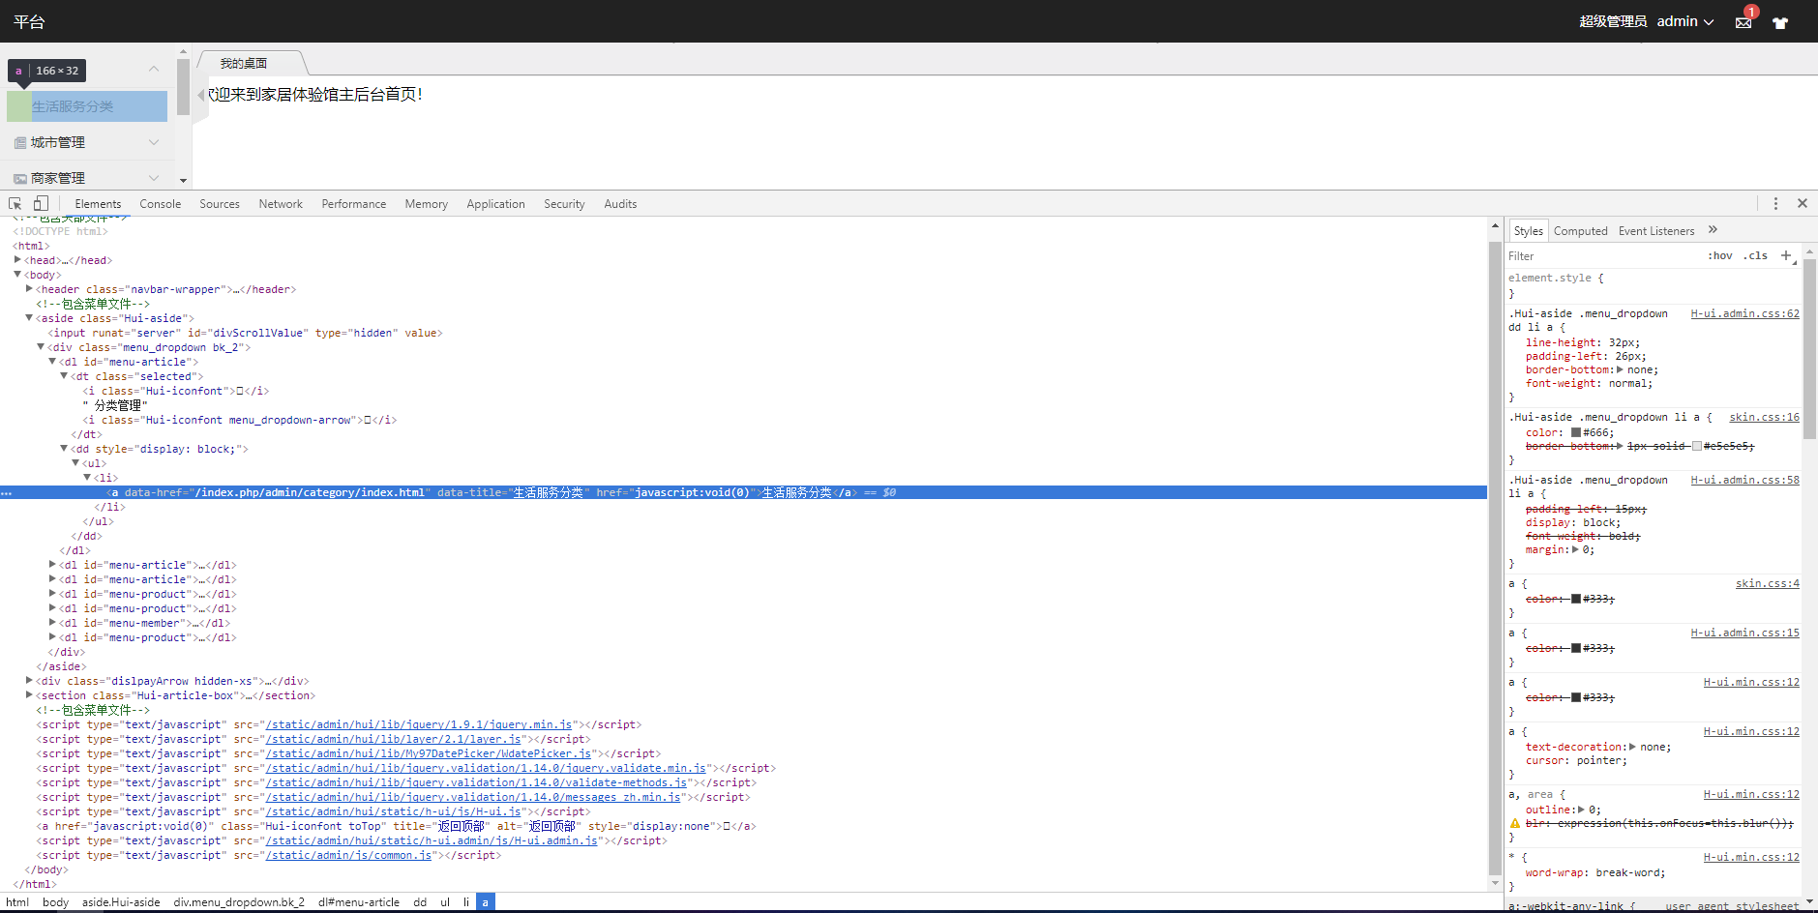This screenshot has width=1818, height=913.
Task: Expand the outline shorthand property arrow
Action: (1581, 810)
